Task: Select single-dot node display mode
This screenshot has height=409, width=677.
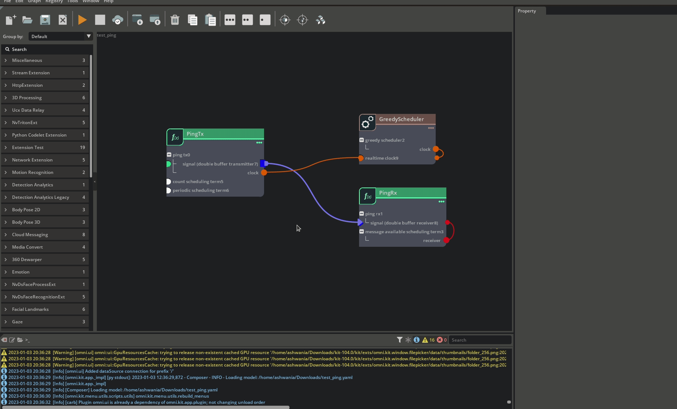Action: [265, 20]
